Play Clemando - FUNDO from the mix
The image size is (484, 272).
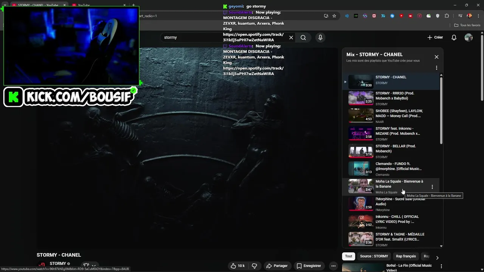[x=391, y=169]
